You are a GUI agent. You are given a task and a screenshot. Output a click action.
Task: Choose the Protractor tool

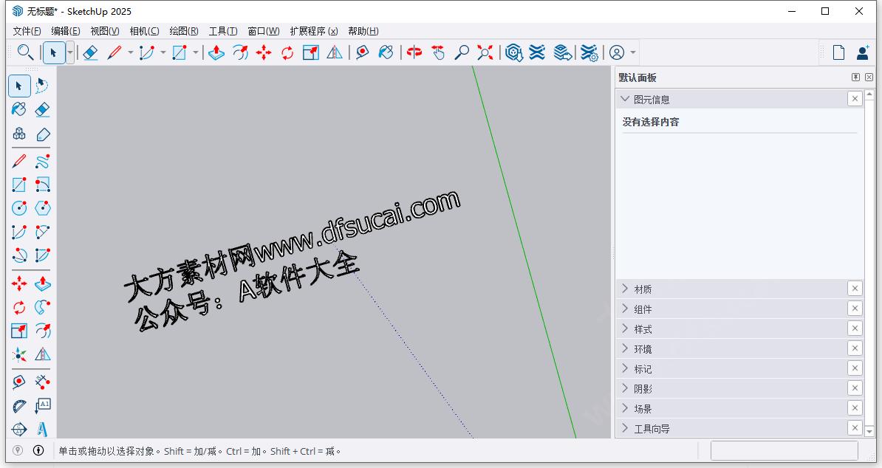(x=19, y=406)
